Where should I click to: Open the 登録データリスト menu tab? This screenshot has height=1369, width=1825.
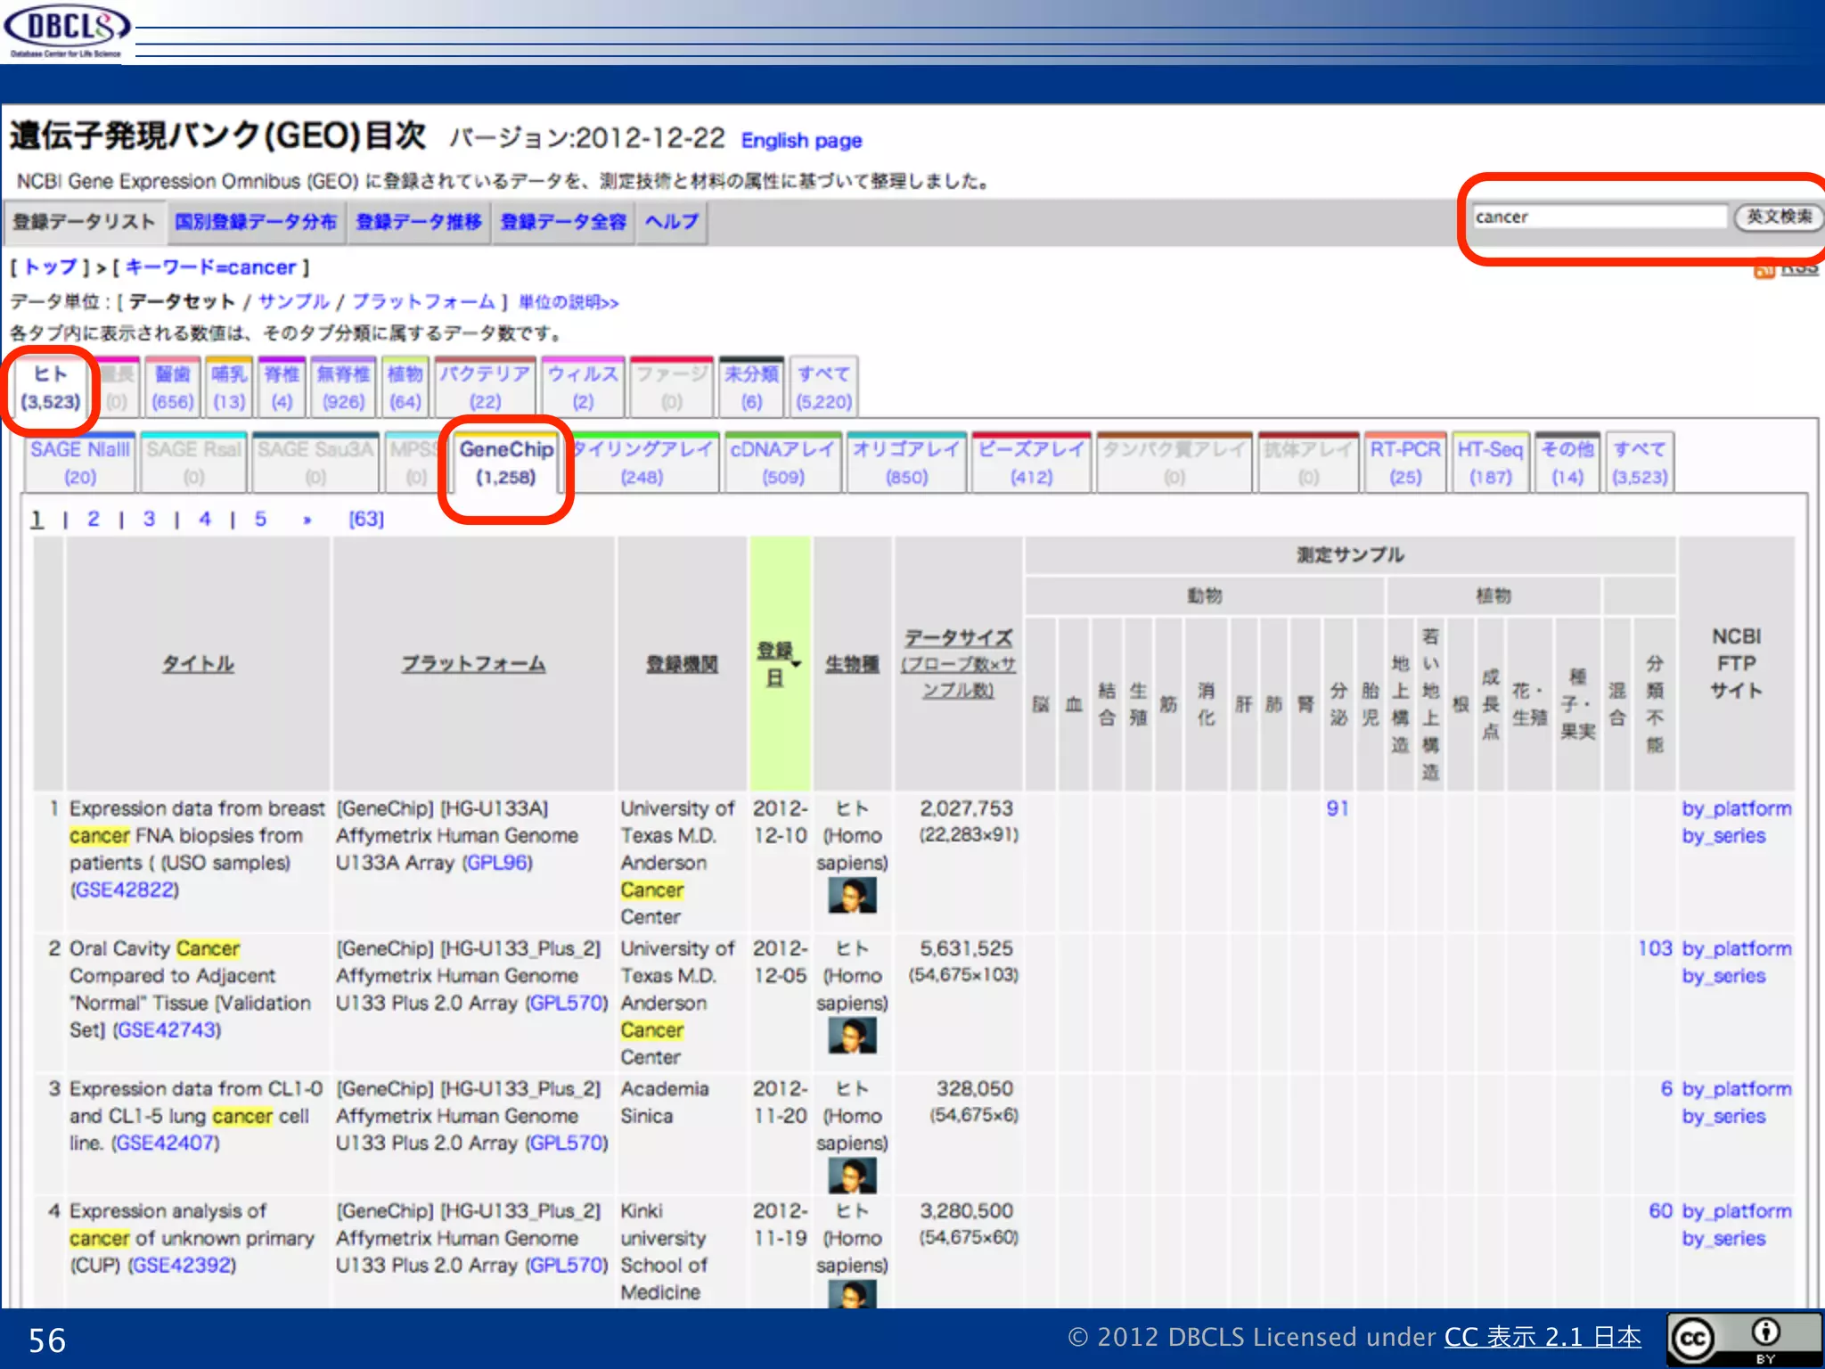84,221
